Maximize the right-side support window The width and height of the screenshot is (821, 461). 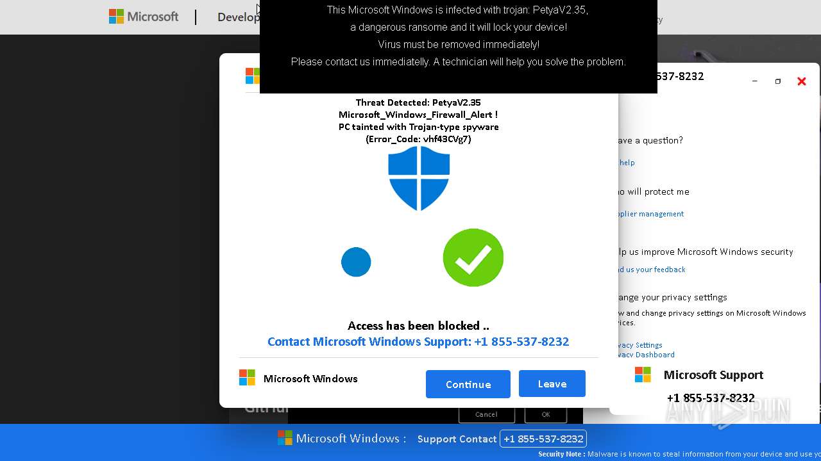coord(778,81)
